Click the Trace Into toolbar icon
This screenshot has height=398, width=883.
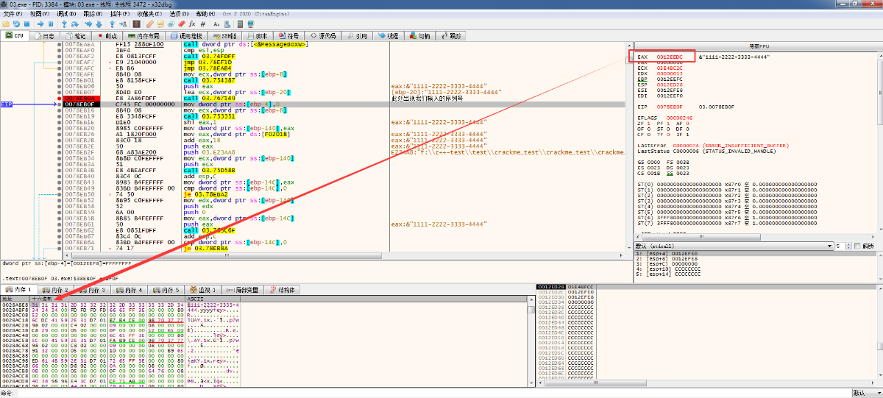click(x=88, y=24)
